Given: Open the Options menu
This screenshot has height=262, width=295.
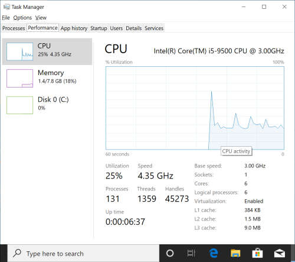Looking at the screenshot, I should [x=22, y=18].
